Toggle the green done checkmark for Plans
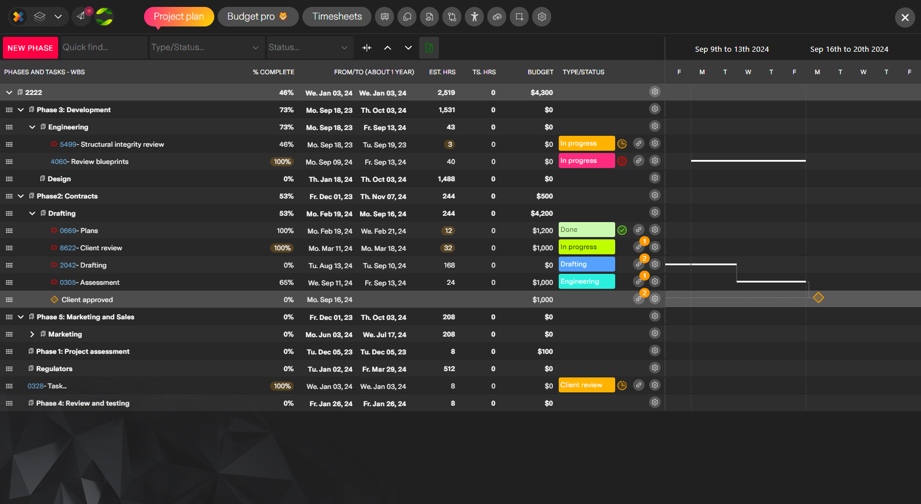The width and height of the screenshot is (921, 504). (x=622, y=230)
